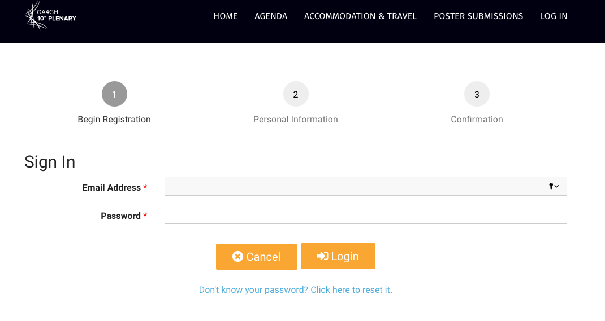Viewport: 605px width, 321px height.
Task: Open the key autofill dropdown in email field
Action: coord(554,186)
